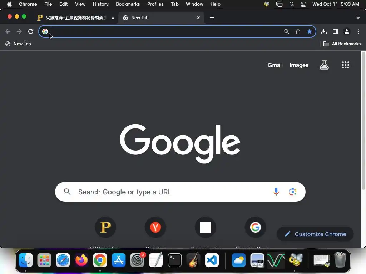The width and height of the screenshot is (366, 274).
Task: Close the Chinese-titled first tab
Action: (x=113, y=18)
